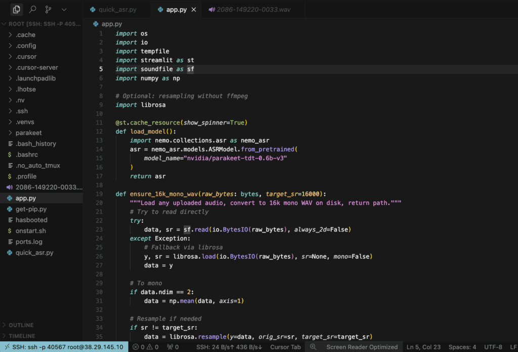Click "import tempfile" on line 3

click(142, 51)
